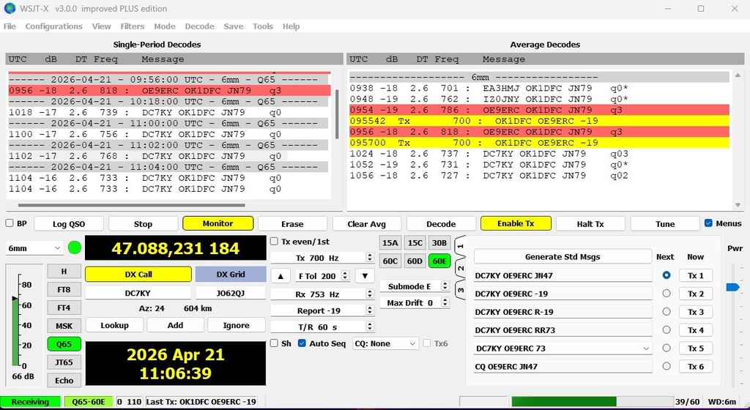Click the Erase button

click(x=292, y=223)
